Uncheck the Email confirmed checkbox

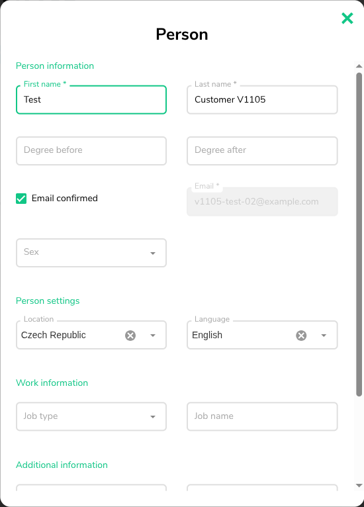21,199
